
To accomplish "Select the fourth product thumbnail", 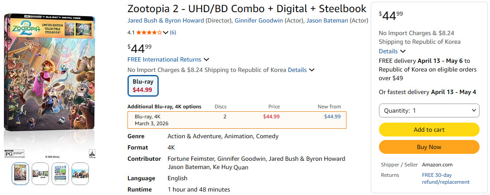I will coord(80,174).
